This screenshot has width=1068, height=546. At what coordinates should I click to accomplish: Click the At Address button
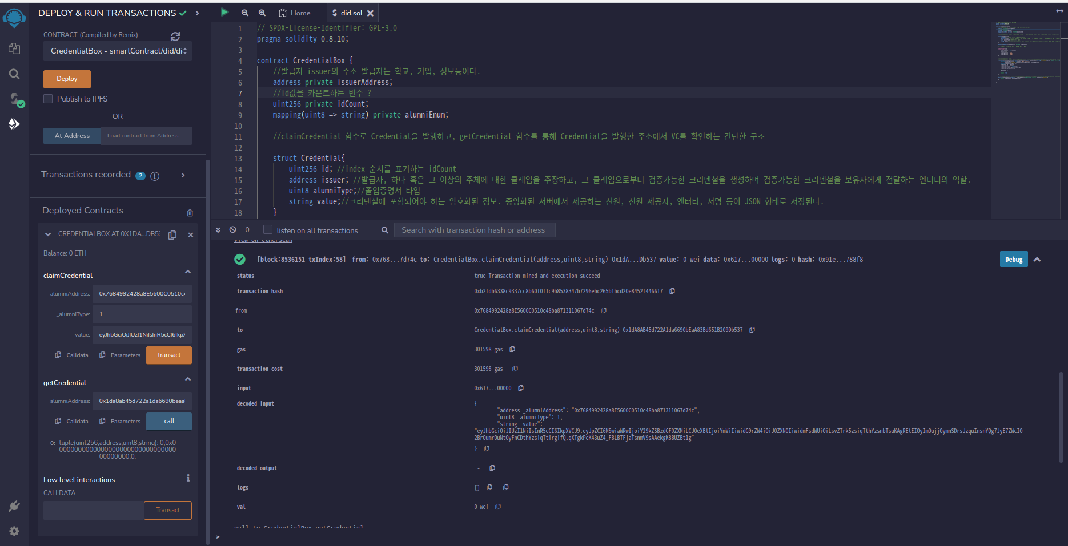coord(72,136)
